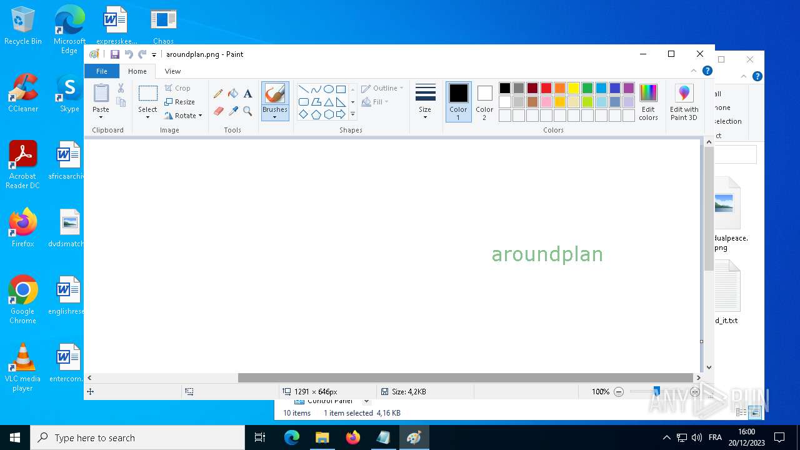
Task: Pick the red color swatch
Action: (546, 88)
